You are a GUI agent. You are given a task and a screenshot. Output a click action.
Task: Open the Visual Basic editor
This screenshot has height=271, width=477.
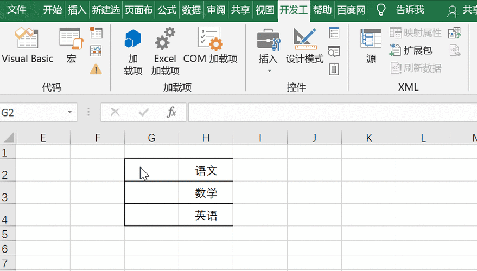pyautogui.click(x=27, y=46)
